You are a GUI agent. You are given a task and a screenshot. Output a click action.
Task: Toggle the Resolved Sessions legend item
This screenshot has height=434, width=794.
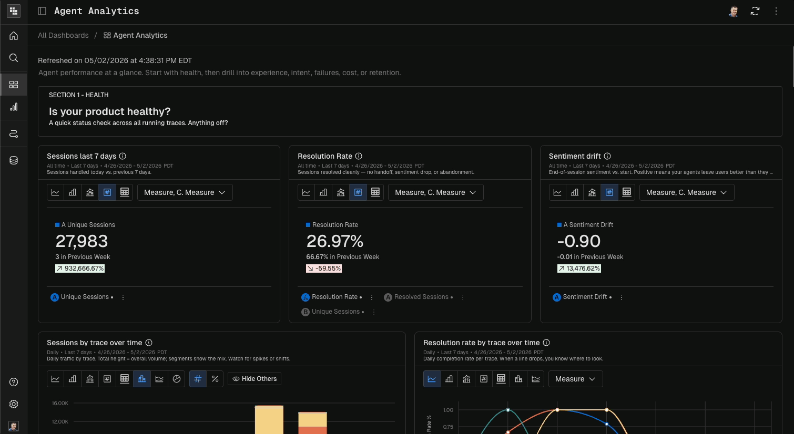coord(419,297)
